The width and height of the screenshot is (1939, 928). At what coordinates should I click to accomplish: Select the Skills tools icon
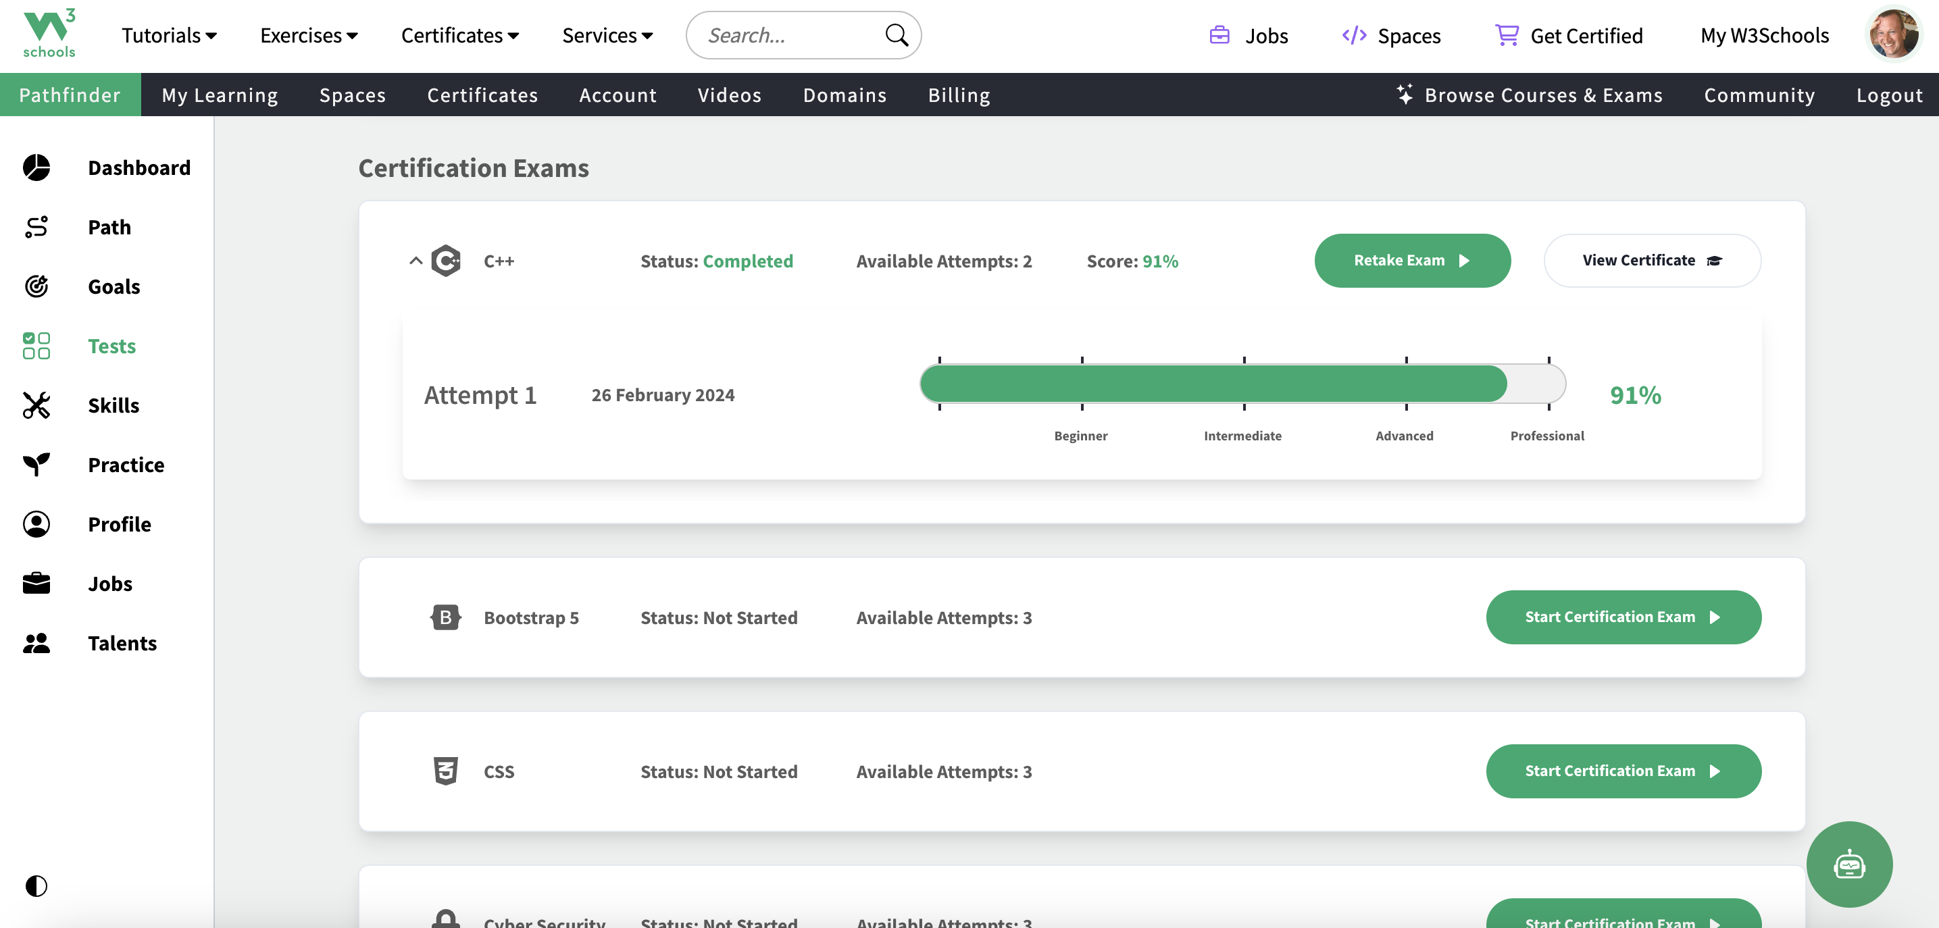(x=36, y=405)
